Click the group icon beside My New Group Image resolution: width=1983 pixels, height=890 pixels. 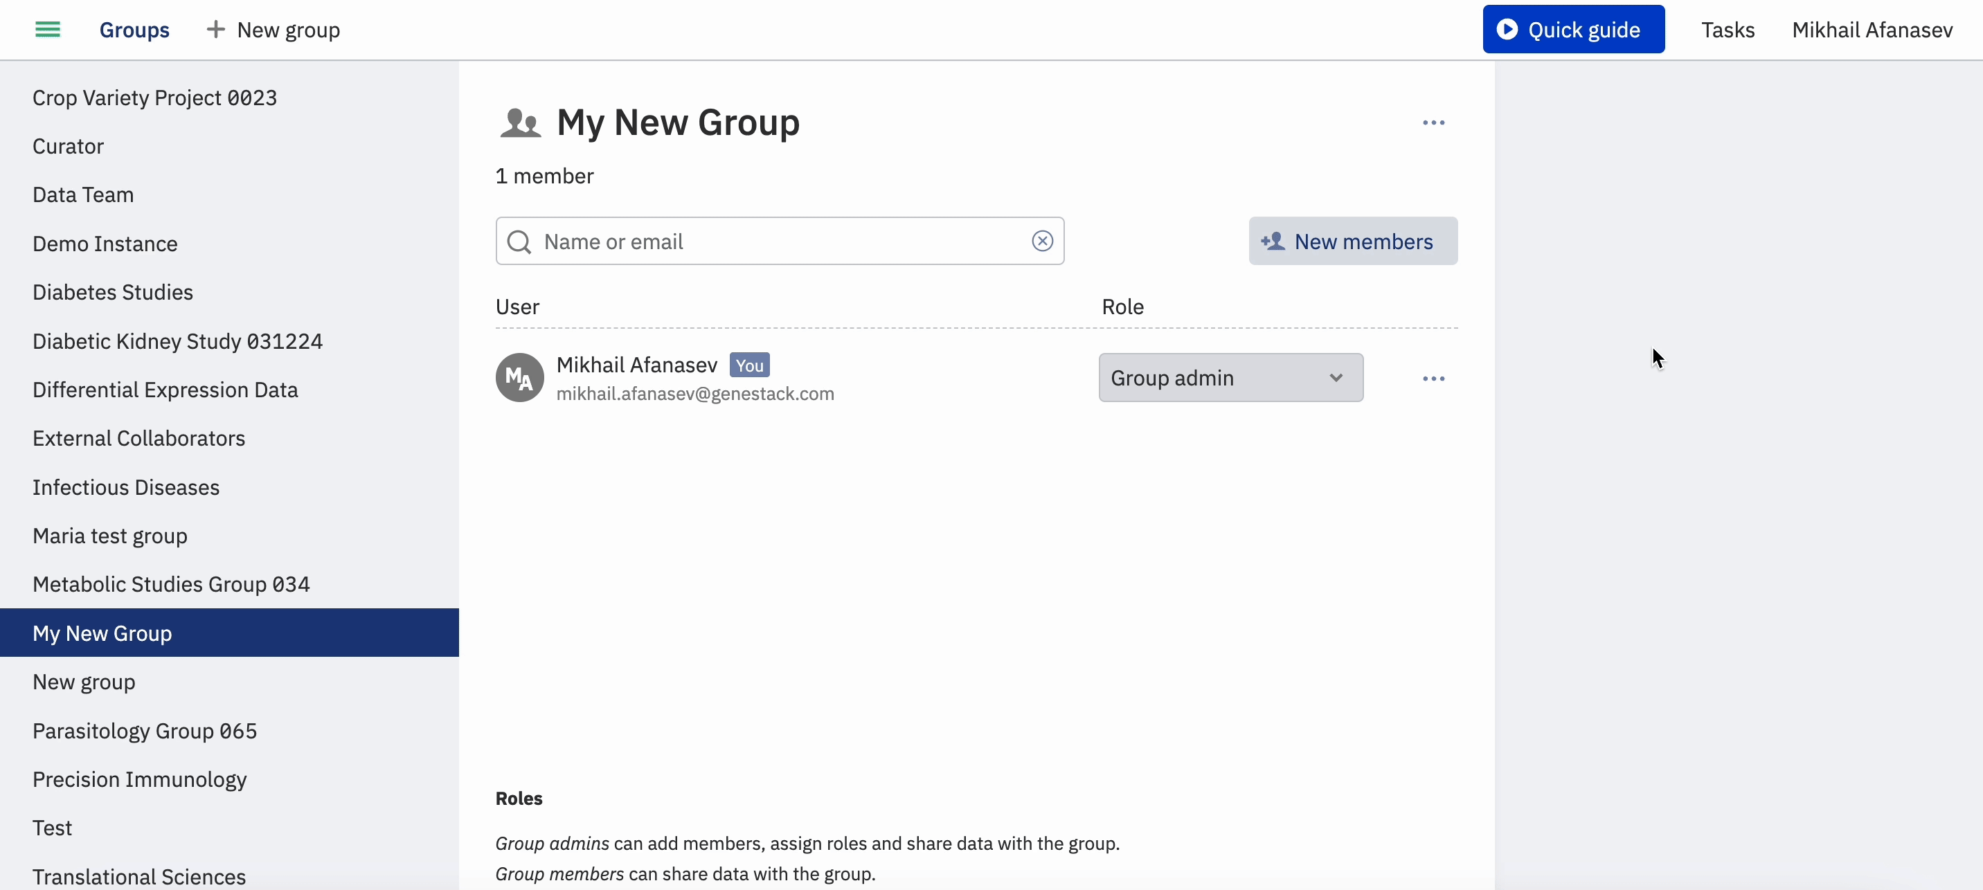(x=521, y=123)
